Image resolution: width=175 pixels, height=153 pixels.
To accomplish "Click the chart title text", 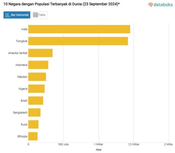I will tap(62, 4).
